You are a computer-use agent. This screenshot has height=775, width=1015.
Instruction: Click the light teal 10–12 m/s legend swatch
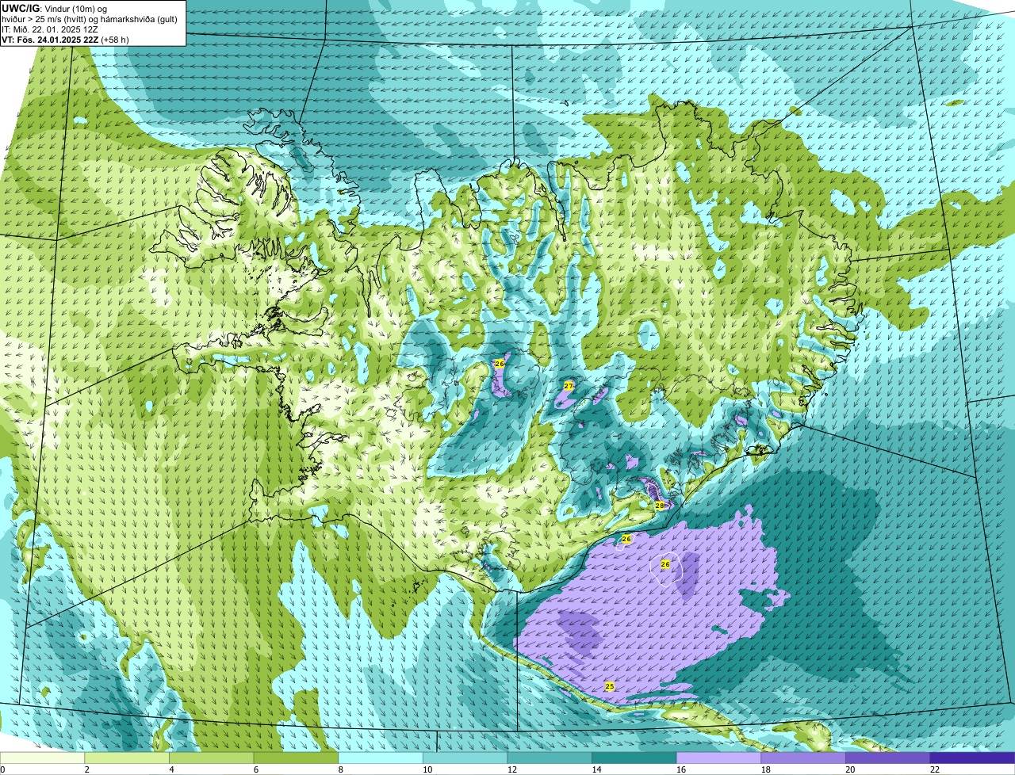tap(465, 758)
